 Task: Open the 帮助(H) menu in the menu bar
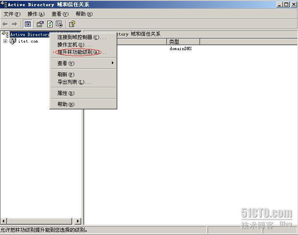(84, 14)
